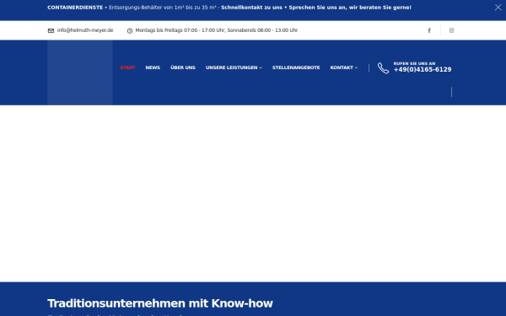Expand the KONTAKT dropdown menu

click(x=344, y=67)
